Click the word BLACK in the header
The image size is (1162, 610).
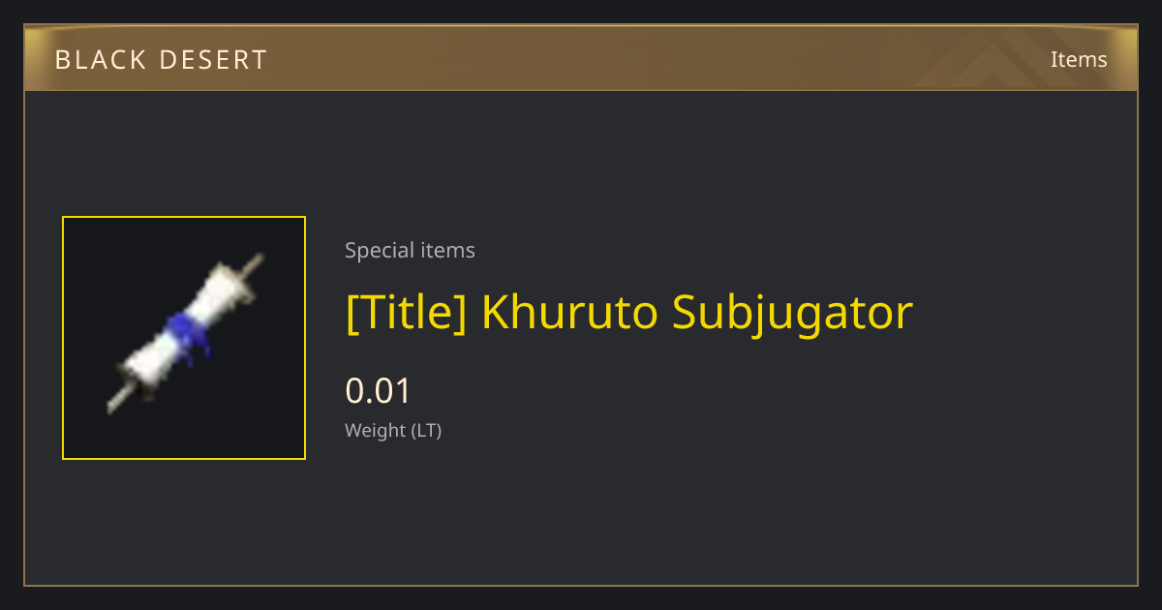coord(96,60)
